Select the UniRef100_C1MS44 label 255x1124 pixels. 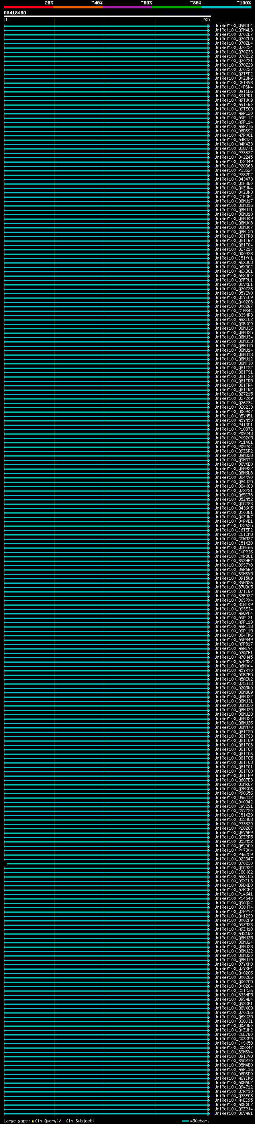(x=233, y=311)
